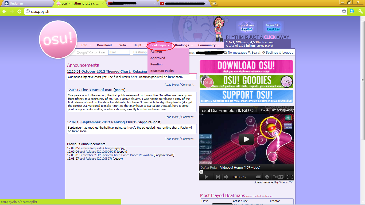The width and height of the screenshot is (365, 205).
Task: Click the DOWNLOAD OSU! banner
Action: click(x=246, y=67)
